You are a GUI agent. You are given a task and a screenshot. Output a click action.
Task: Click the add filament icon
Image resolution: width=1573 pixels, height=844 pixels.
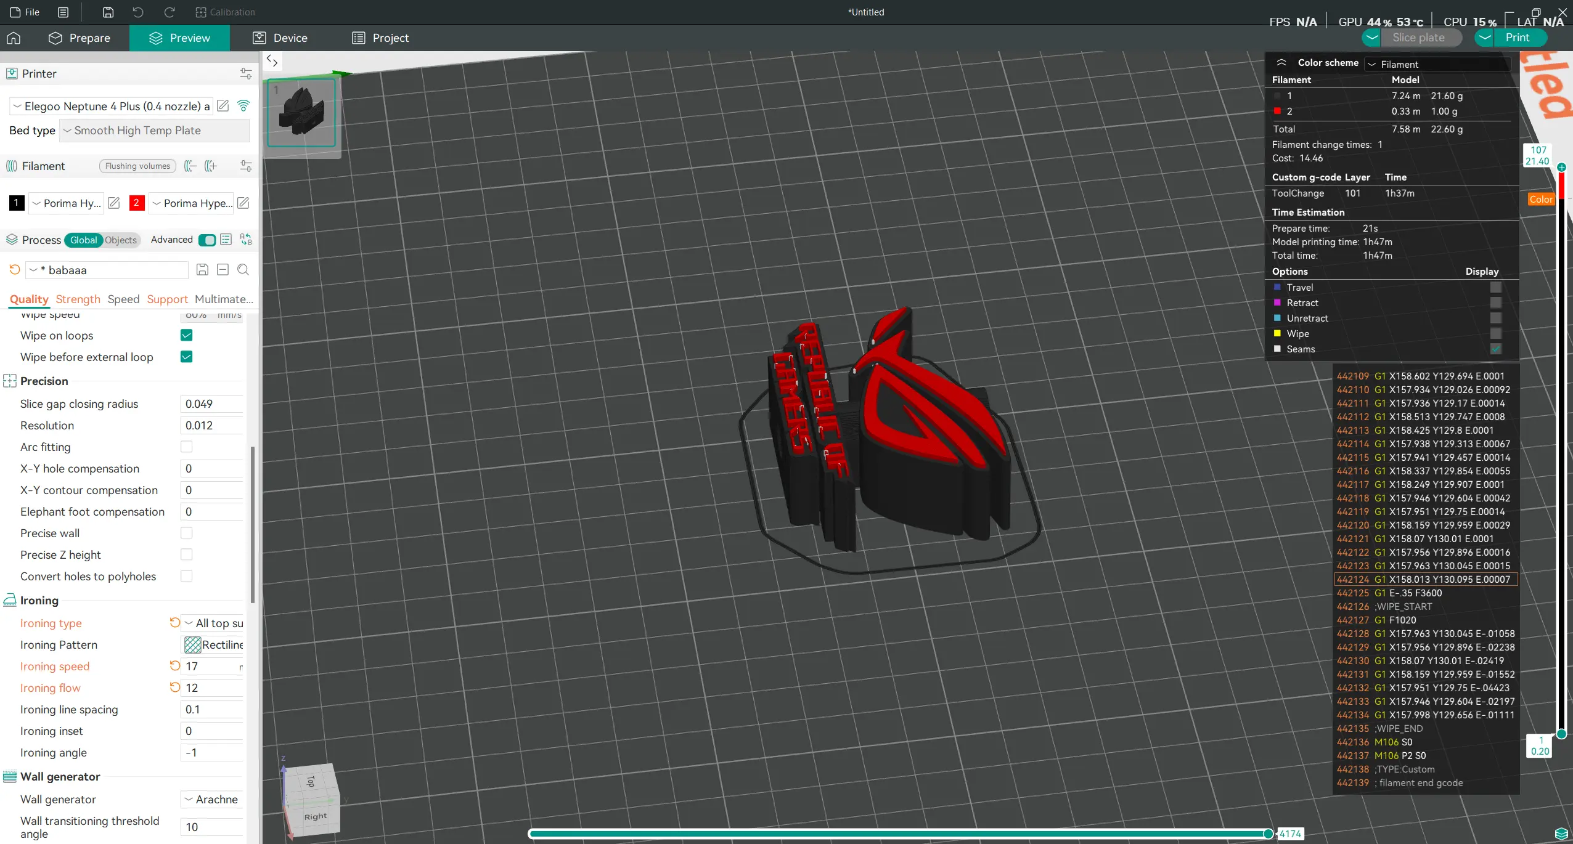point(211,166)
